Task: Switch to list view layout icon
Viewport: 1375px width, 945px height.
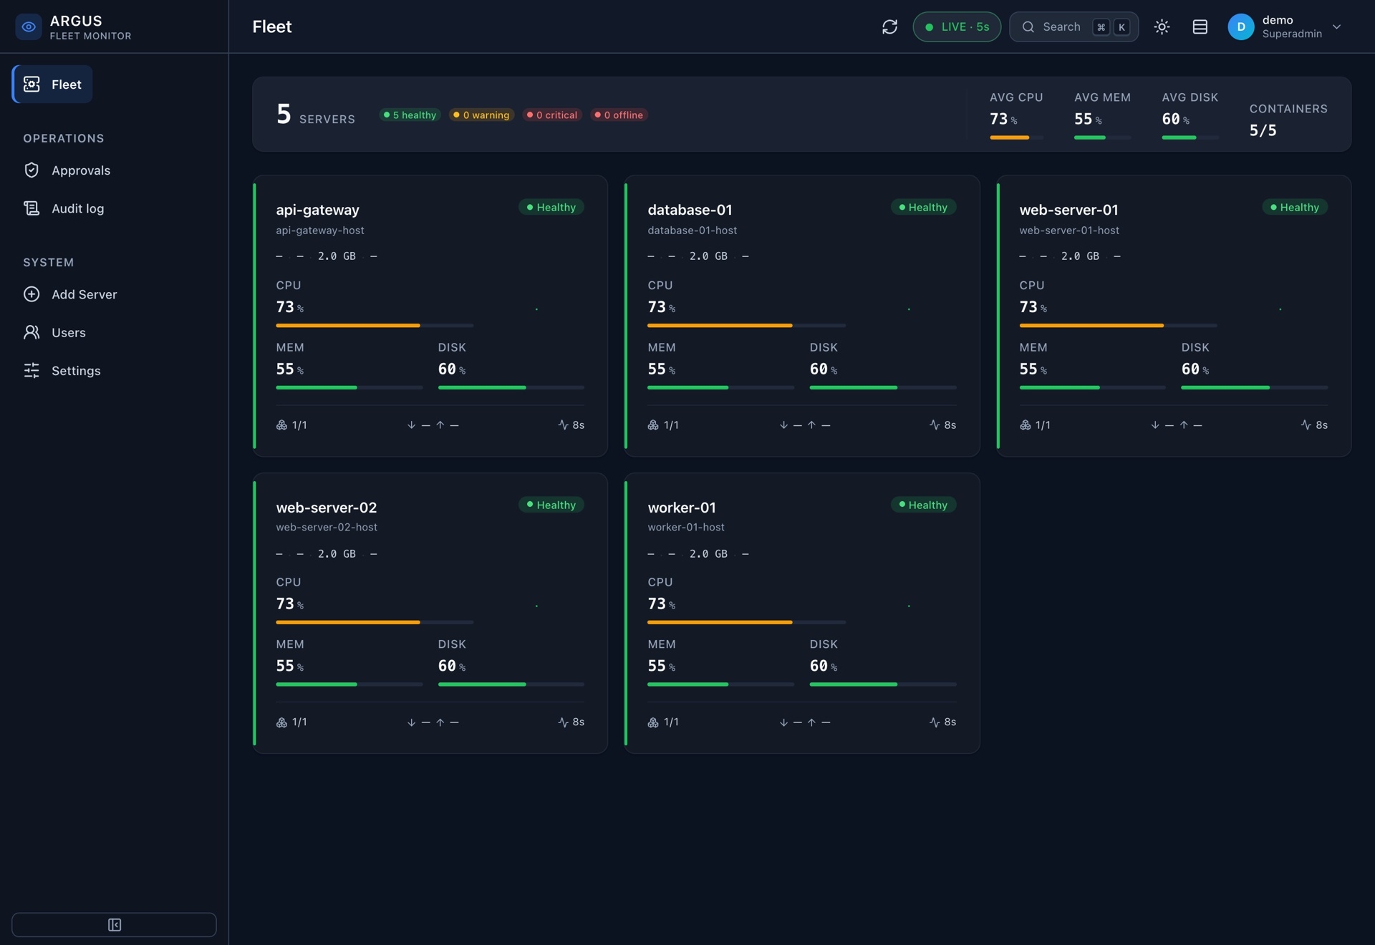Action: (x=1200, y=26)
